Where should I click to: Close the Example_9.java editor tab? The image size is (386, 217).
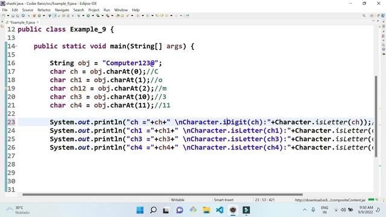point(37,22)
